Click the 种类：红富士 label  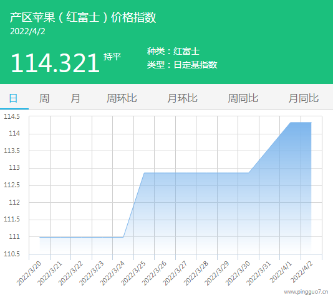173,51
